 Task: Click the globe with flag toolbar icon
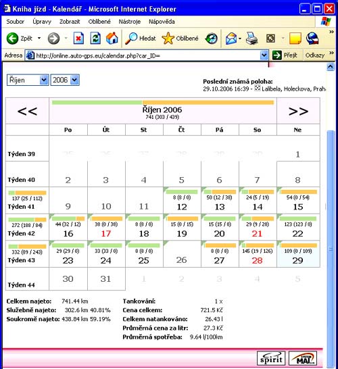coord(312,39)
